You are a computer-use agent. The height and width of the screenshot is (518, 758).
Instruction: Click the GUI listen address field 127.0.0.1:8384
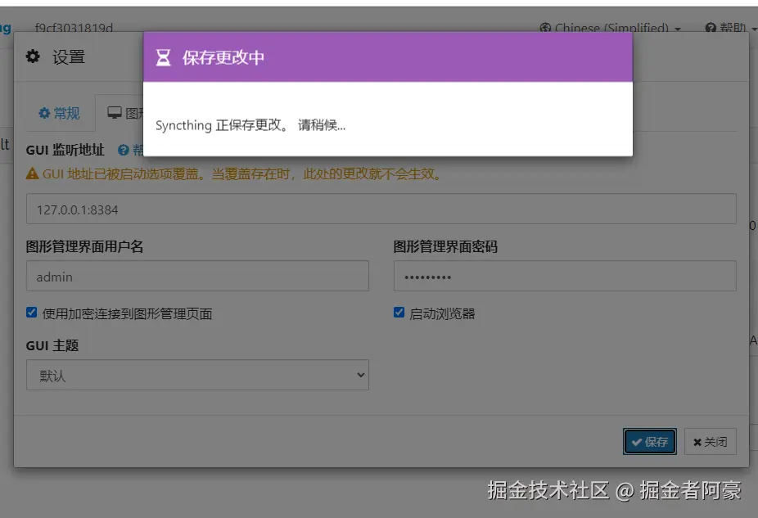click(381, 209)
